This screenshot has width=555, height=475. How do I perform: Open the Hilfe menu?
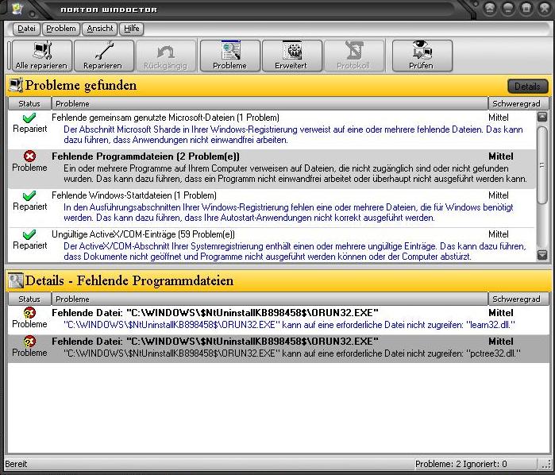pyautogui.click(x=132, y=29)
